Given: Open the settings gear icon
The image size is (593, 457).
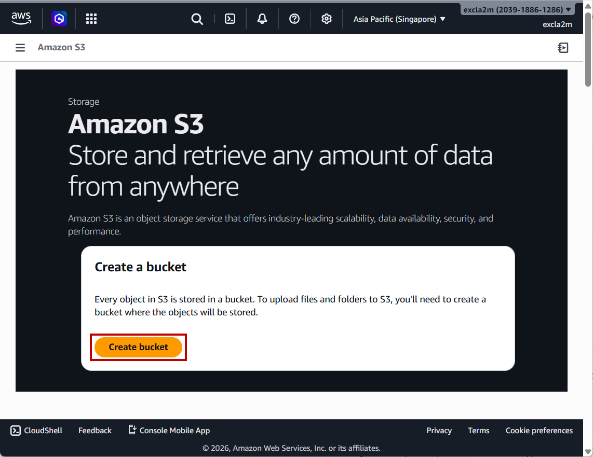Looking at the screenshot, I should tap(327, 19).
